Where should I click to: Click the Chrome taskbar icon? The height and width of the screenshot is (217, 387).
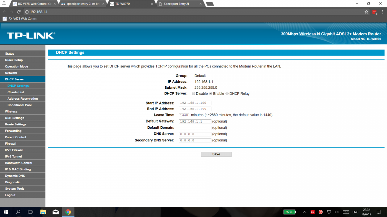pos(68,212)
